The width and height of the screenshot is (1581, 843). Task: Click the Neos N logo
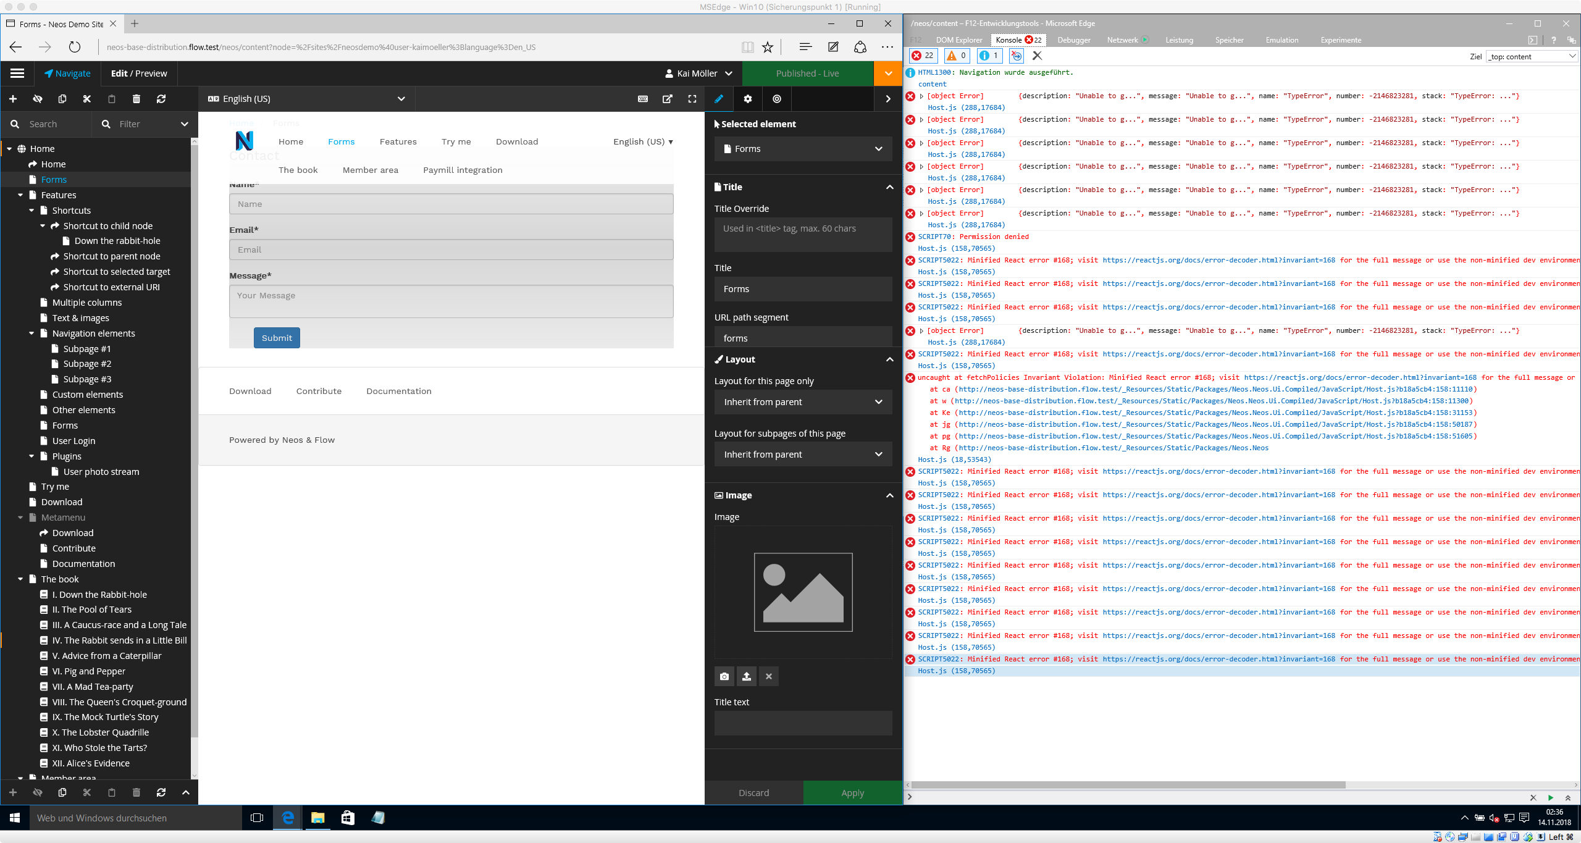point(245,141)
